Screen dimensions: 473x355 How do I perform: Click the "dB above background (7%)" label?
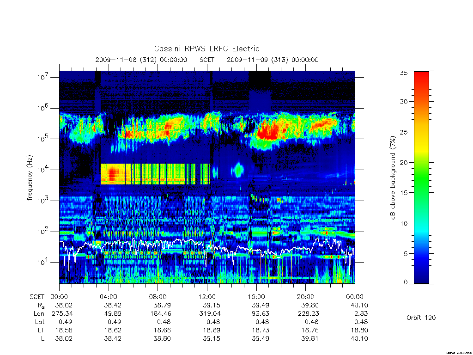pyautogui.click(x=393, y=177)
